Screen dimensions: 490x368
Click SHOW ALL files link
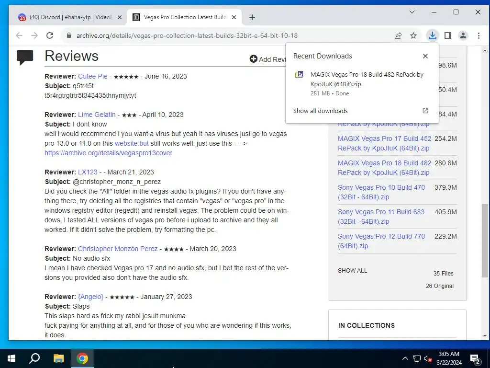click(x=352, y=271)
